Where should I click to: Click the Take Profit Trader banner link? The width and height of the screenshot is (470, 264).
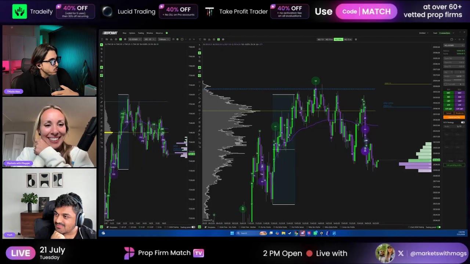pos(236,12)
